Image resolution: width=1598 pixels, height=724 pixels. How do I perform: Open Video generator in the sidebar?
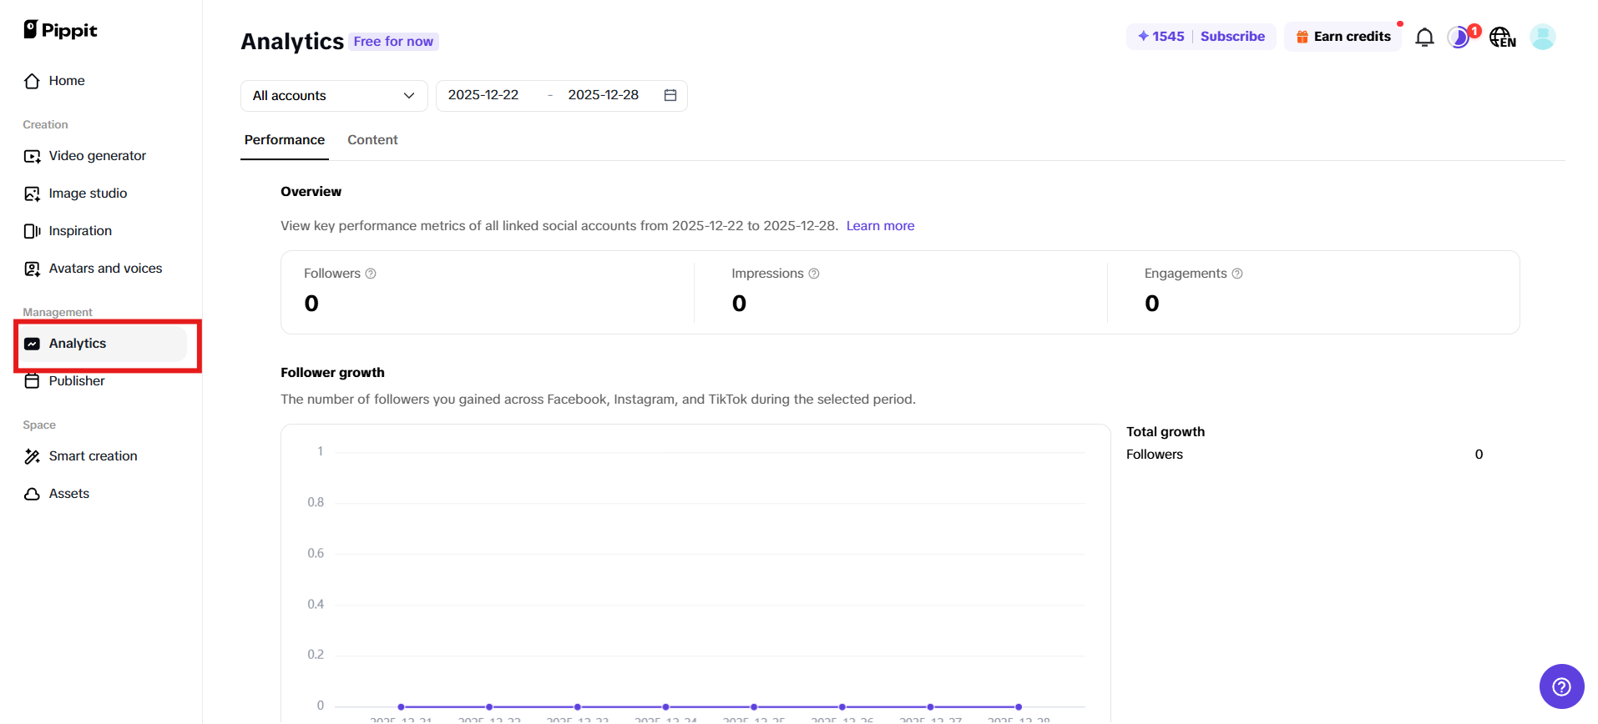(97, 156)
